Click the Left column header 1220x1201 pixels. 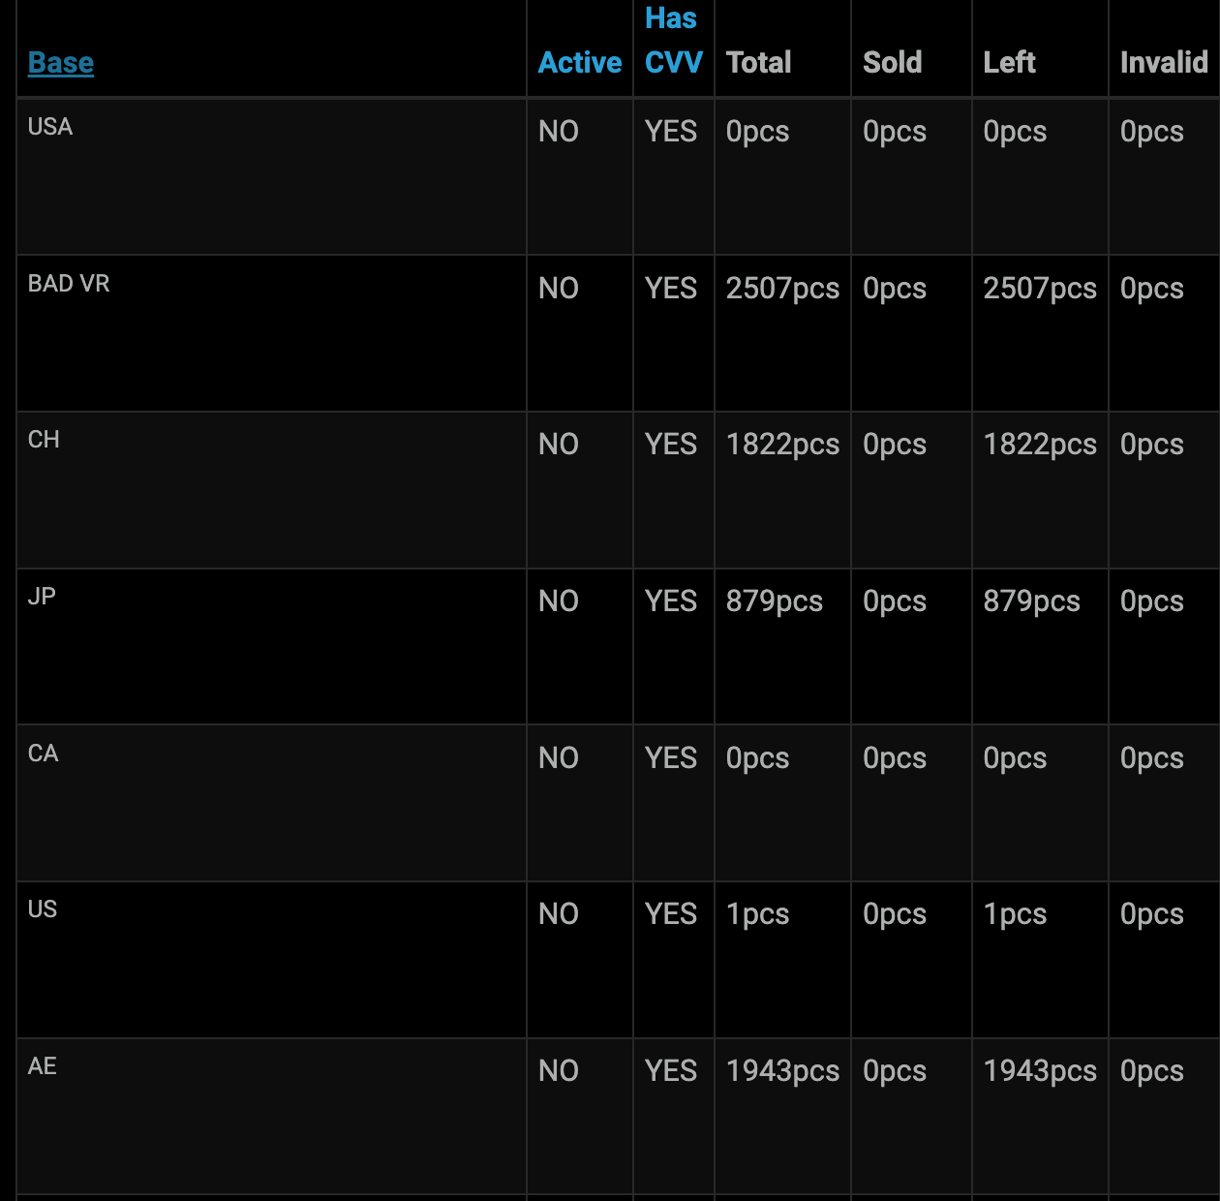[1009, 63]
